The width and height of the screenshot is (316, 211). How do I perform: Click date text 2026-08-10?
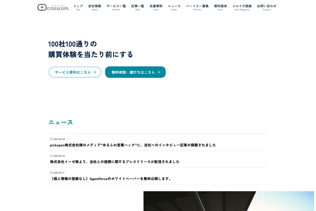(x=59, y=156)
